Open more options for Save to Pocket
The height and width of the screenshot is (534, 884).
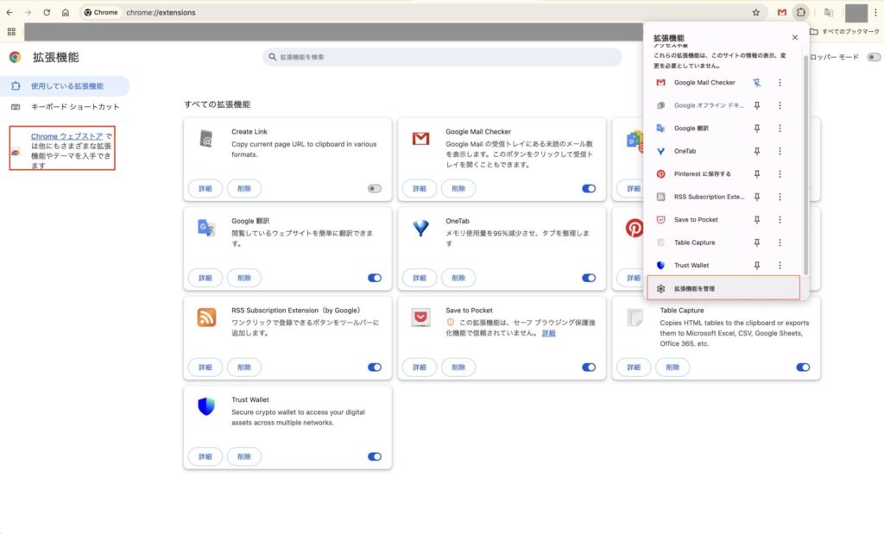780,220
